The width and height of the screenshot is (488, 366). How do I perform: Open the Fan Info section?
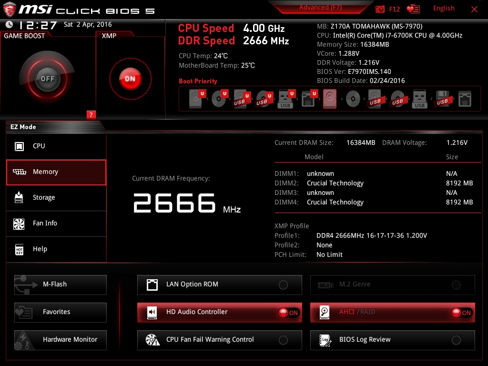(x=56, y=224)
